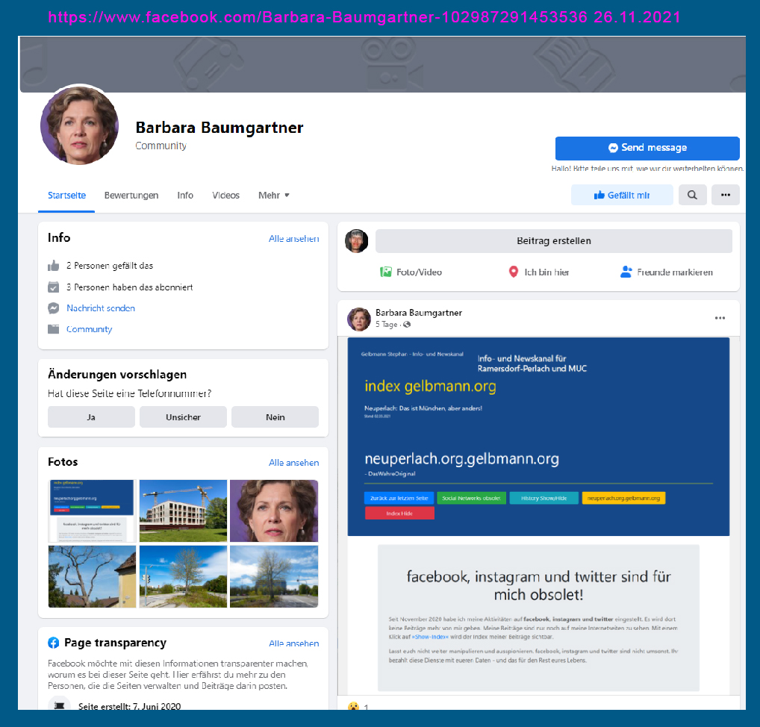Open the Videos tab
The width and height of the screenshot is (760, 727).
pyautogui.click(x=226, y=196)
